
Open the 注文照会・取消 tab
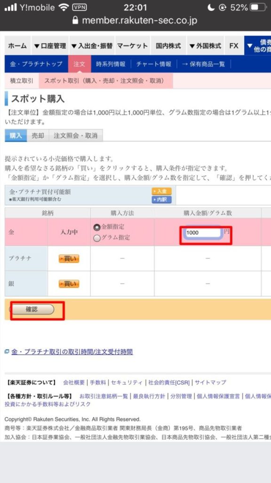(76, 135)
